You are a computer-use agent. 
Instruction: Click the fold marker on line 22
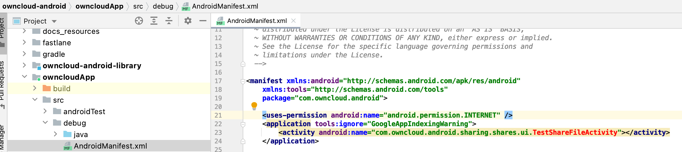[243, 124]
